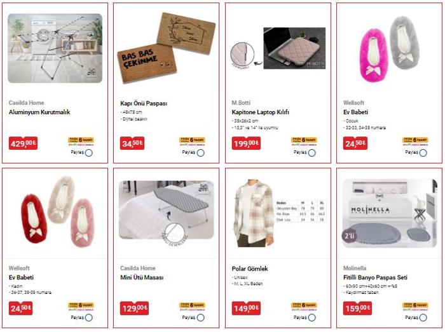Click the 429,00 TL price tag
This screenshot has width=445, height=332.
tap(23, 143)
